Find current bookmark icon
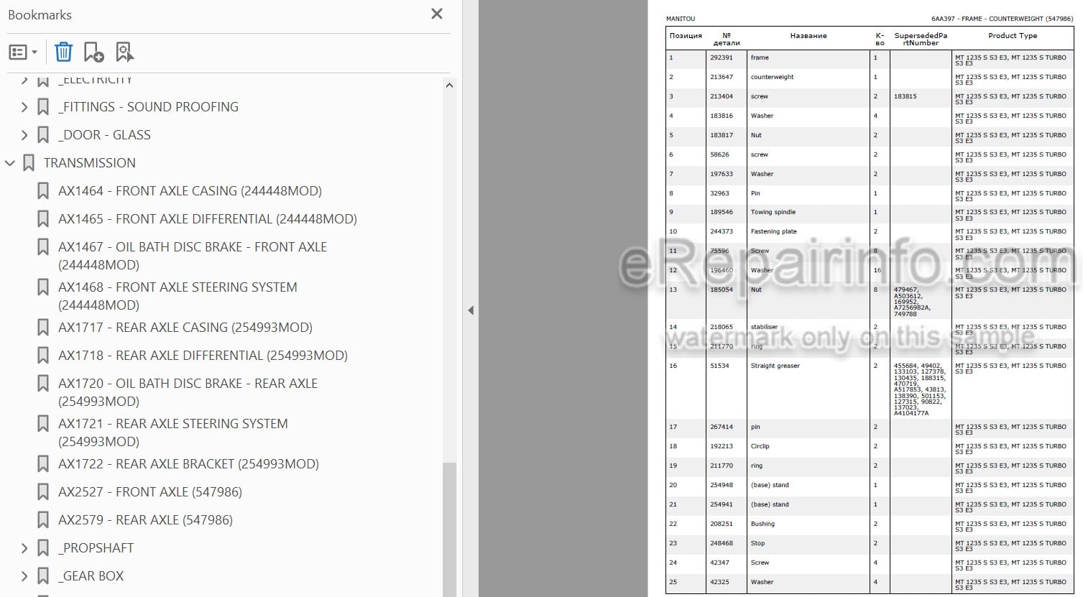 (125, 52)
